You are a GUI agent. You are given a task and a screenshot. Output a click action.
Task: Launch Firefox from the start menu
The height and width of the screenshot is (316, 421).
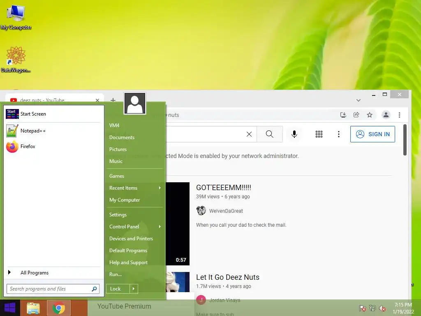tap(53, 146)
